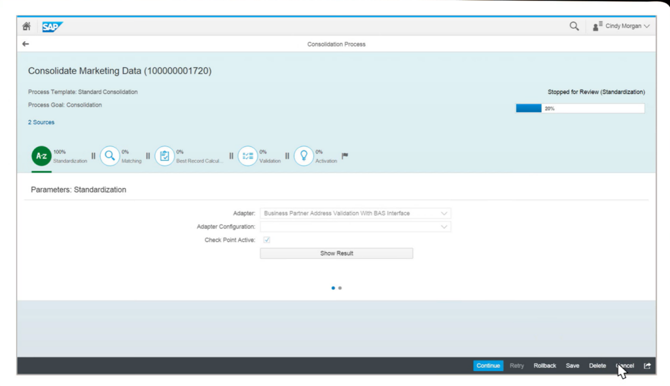
Task: Click the Validation step icon
Action: (x=247, y=155)
